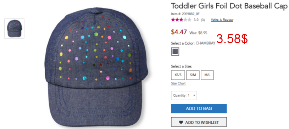Choose the Chambray color swatch
The image size is (289, 129).
pyautogui.click(x=175, y=52)
